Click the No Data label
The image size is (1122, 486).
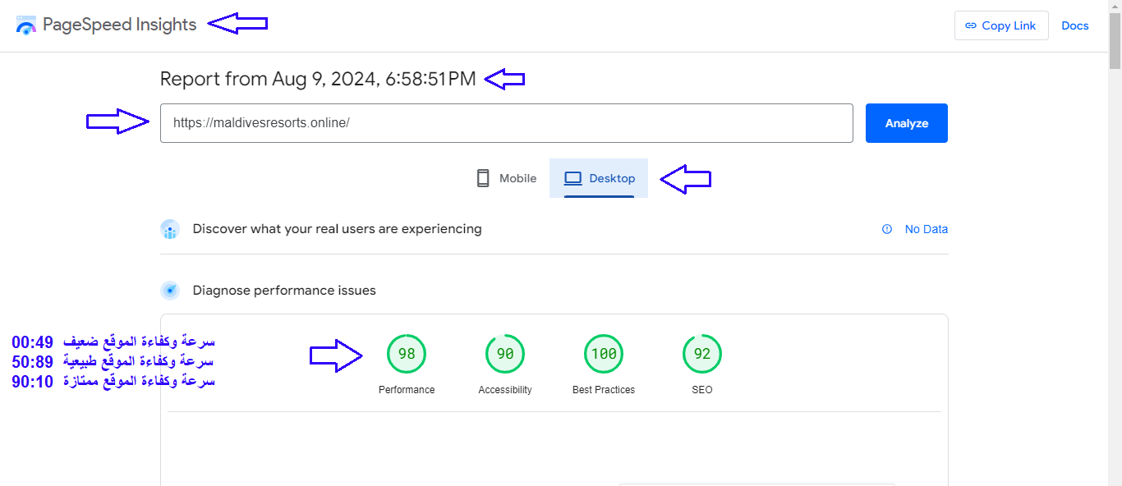coord(926,229)
